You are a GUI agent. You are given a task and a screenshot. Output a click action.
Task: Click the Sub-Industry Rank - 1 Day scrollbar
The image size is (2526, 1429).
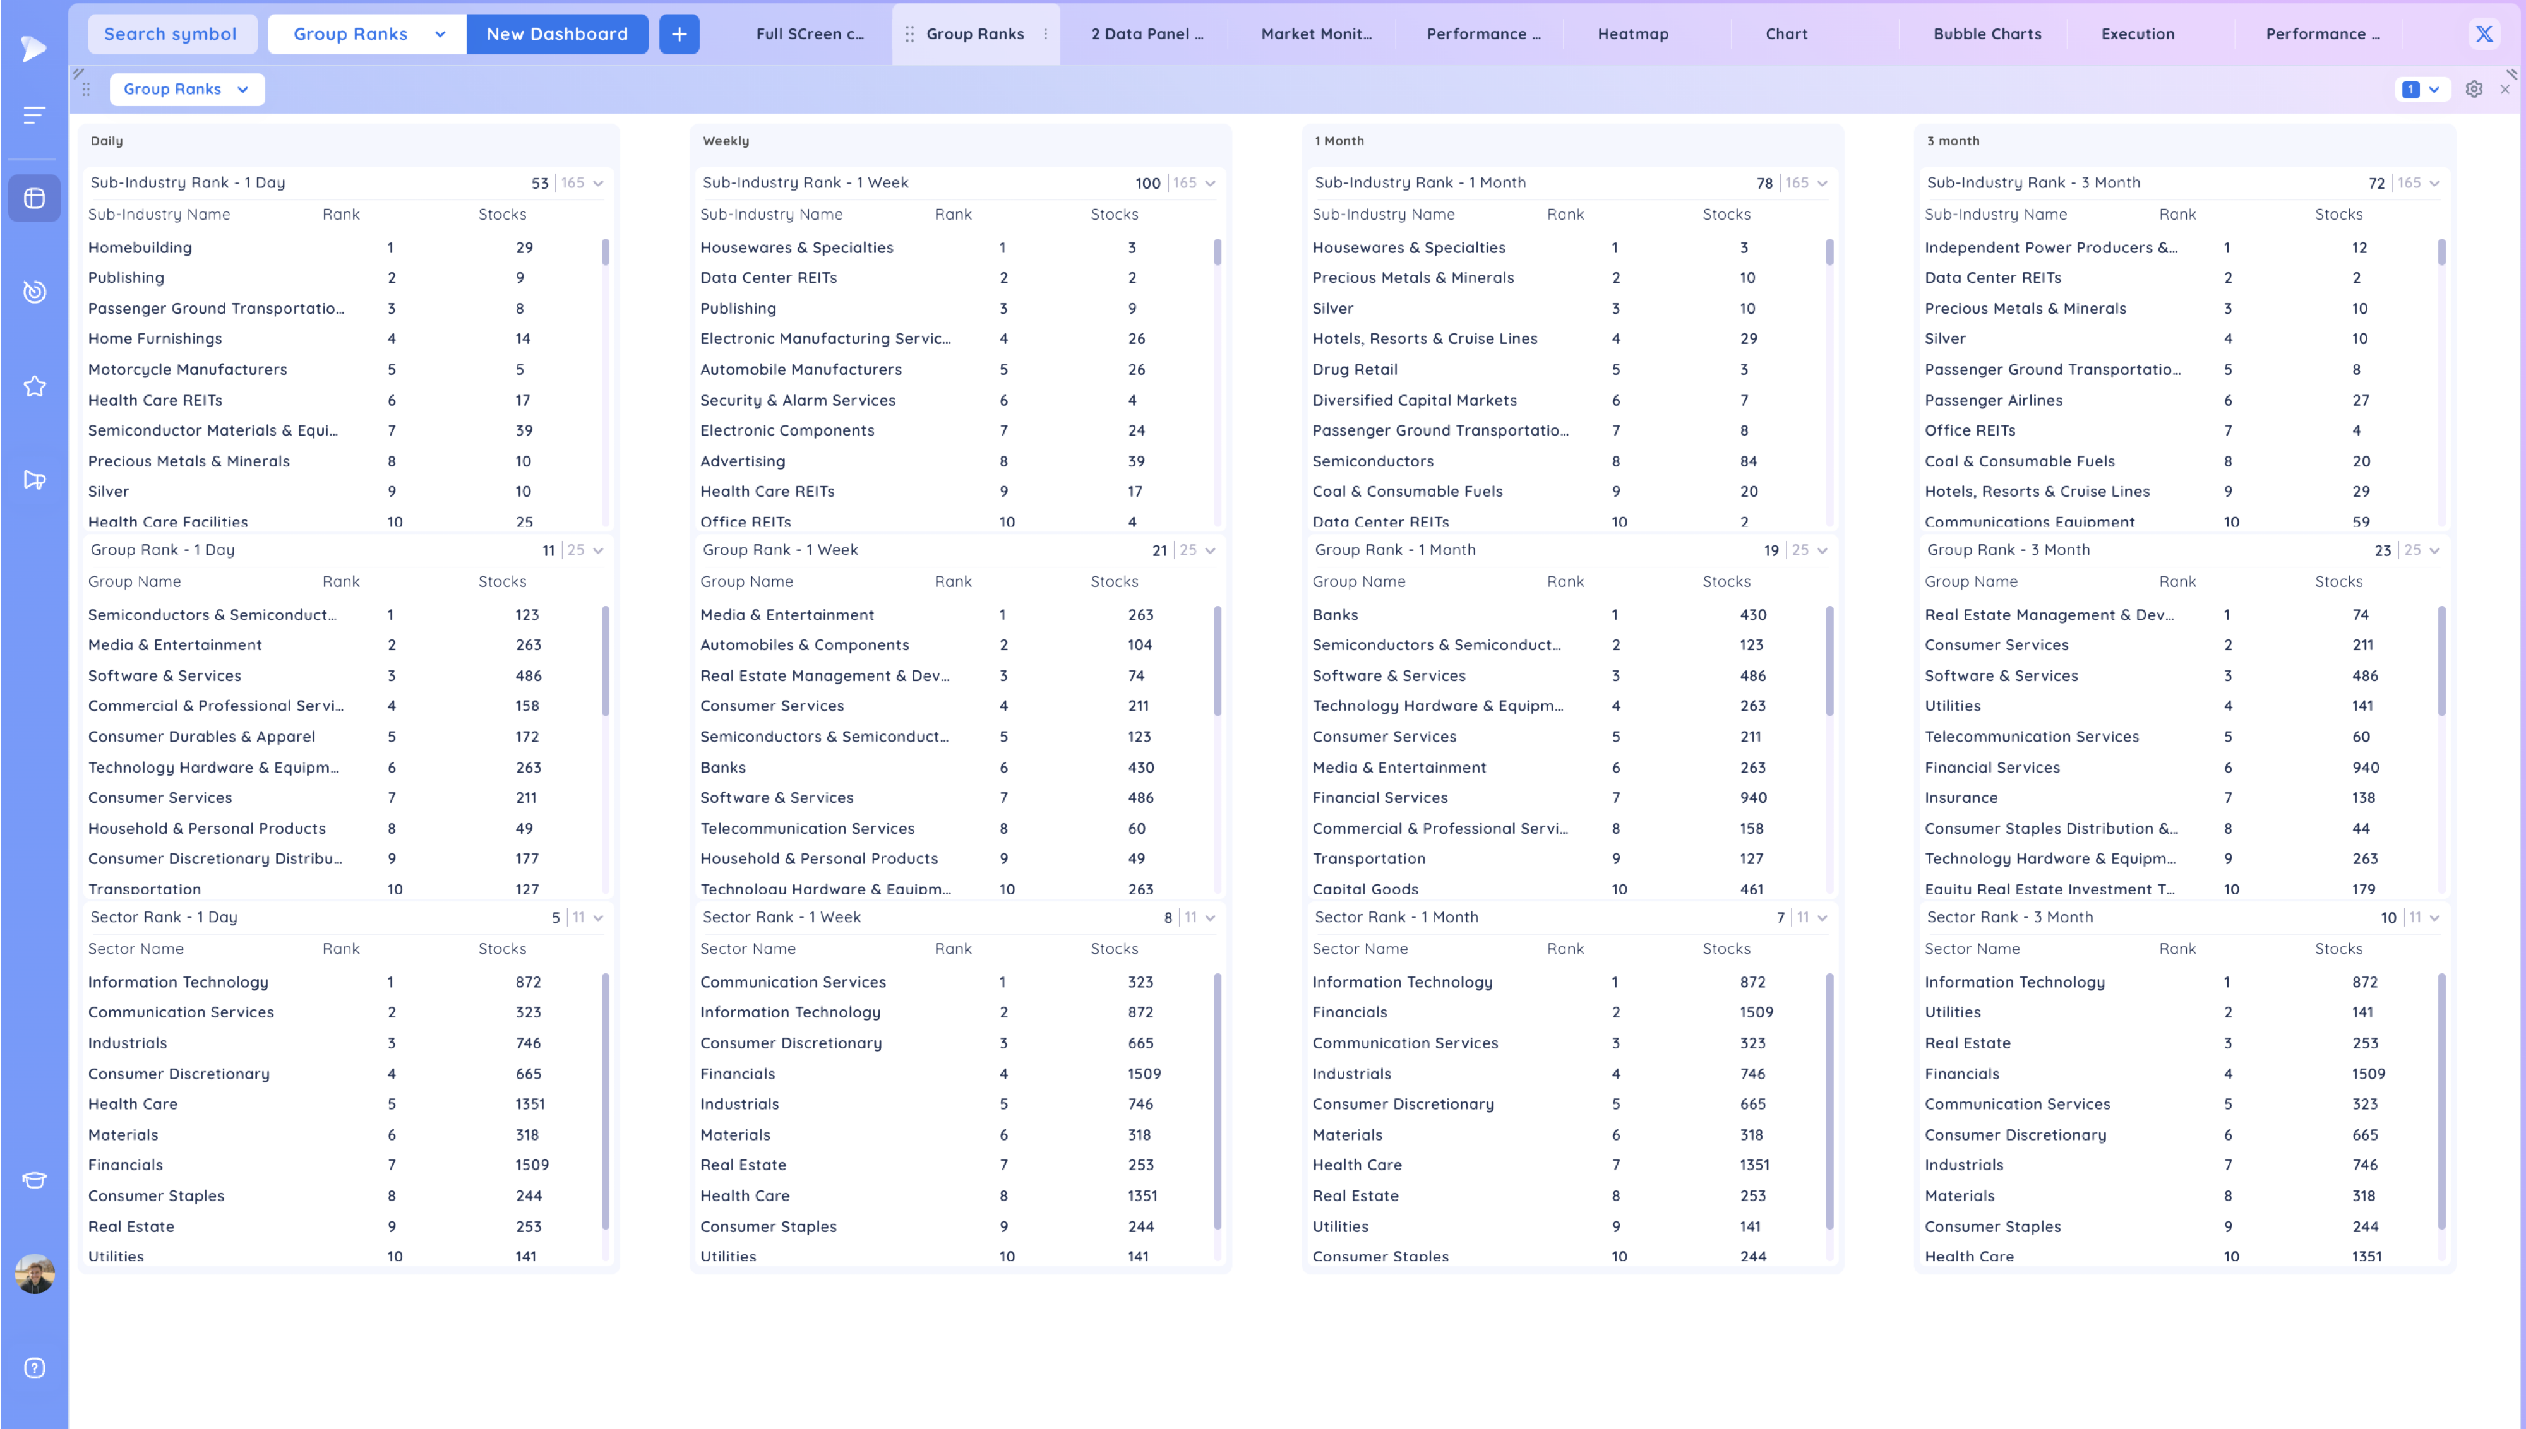click(605, 253)
